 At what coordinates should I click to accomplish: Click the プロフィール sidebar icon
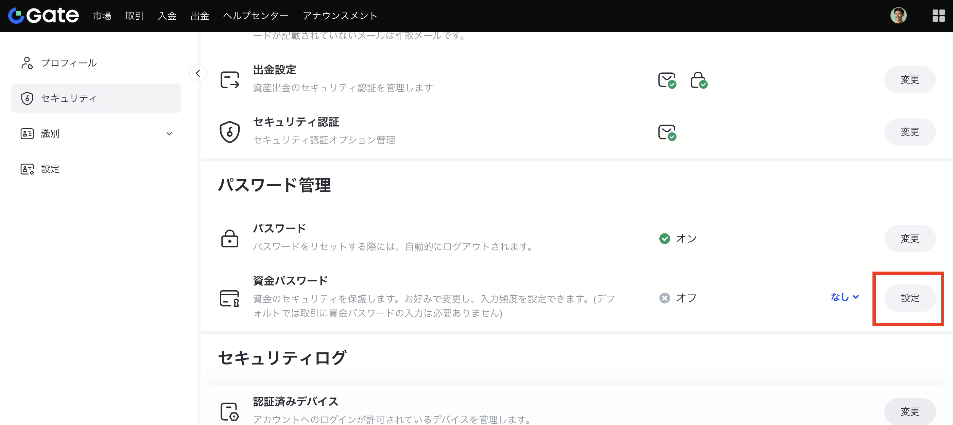(x=27, y=63)
